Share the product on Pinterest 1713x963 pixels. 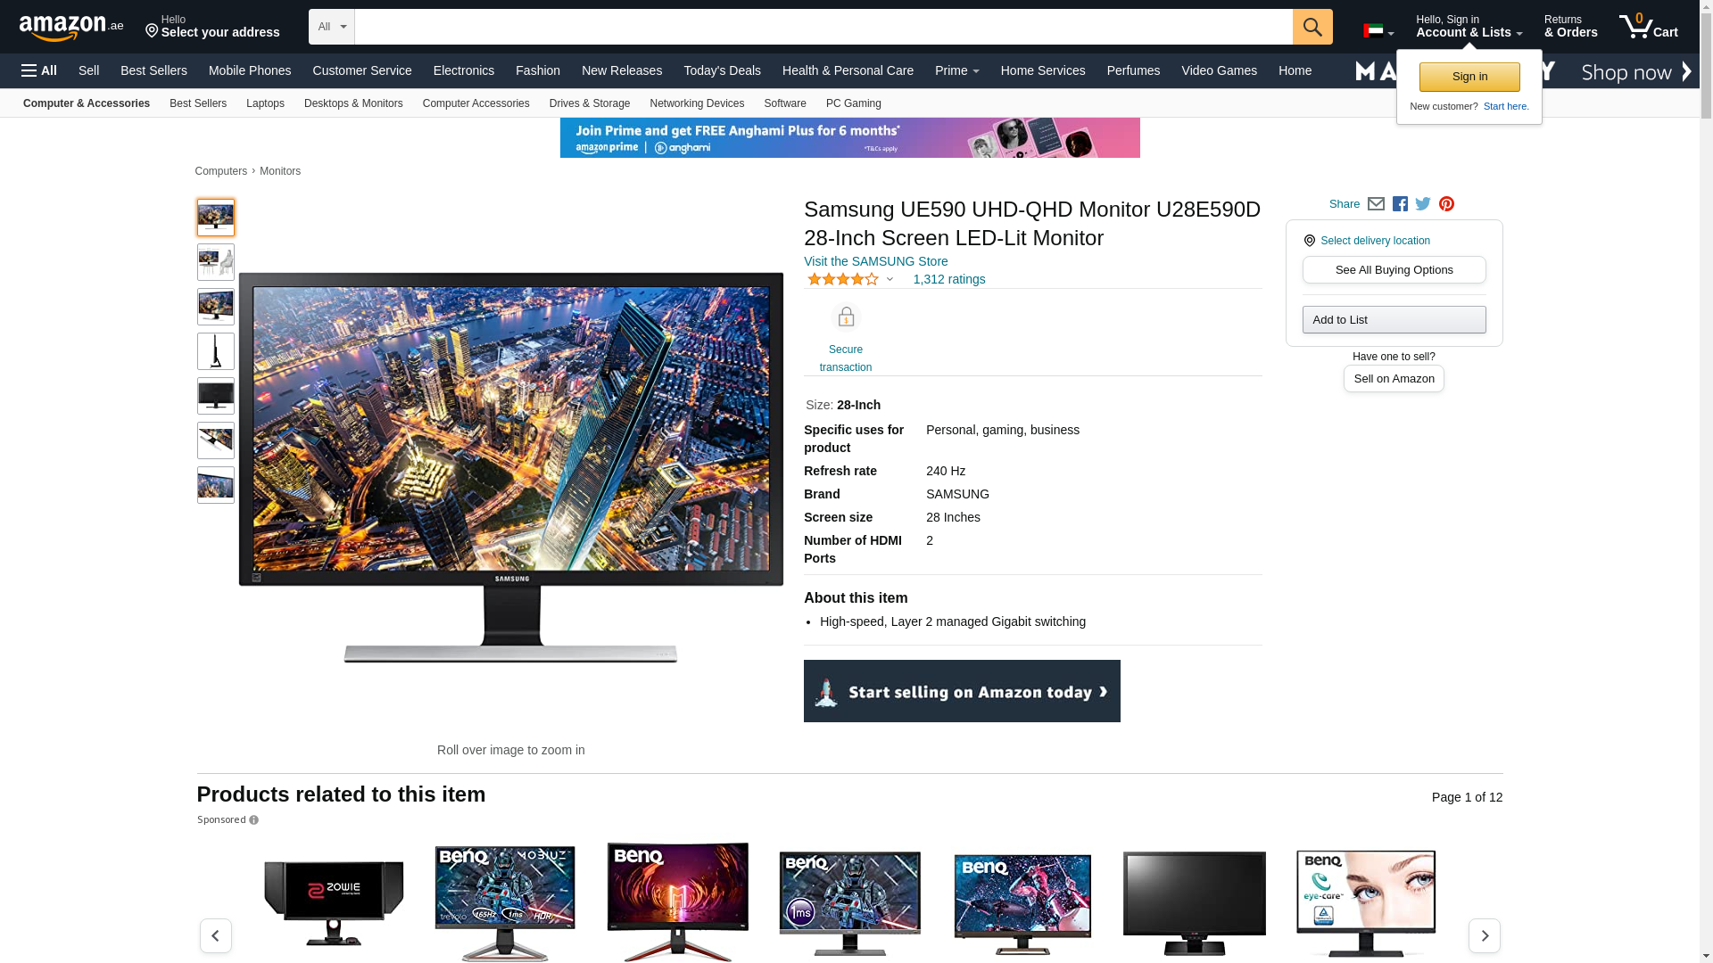(x=1446, y=204)
